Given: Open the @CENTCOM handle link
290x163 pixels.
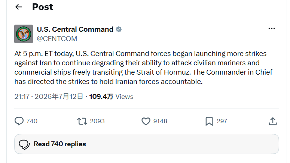Looking at the screenshot, I should click(x=57, y=39).
